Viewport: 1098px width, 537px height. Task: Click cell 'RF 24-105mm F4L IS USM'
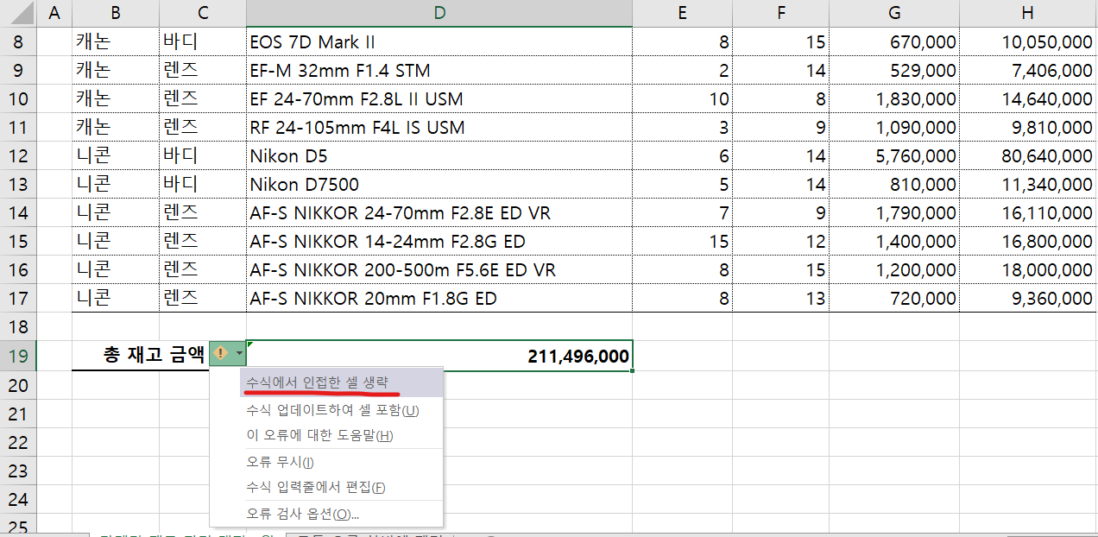439,127
